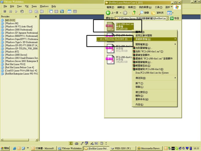Choose 使用記事本開啟 in context menu
The width and height of the screenshot is (201, 151).
155,35
